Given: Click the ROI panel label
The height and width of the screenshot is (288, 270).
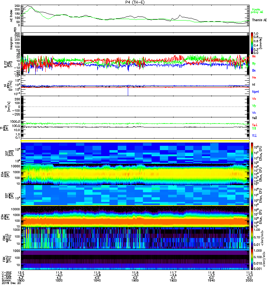Looking at the screenshot, I should click(x=15, y=29).
